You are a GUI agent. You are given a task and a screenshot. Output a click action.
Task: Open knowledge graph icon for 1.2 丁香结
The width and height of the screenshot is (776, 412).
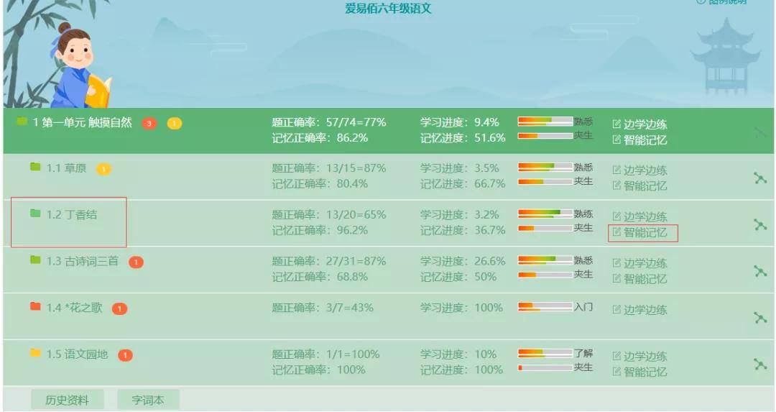click(x=759, y=224)
